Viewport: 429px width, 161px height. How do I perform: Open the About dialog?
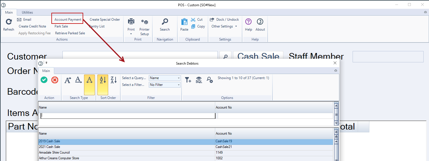click(260, 24)
